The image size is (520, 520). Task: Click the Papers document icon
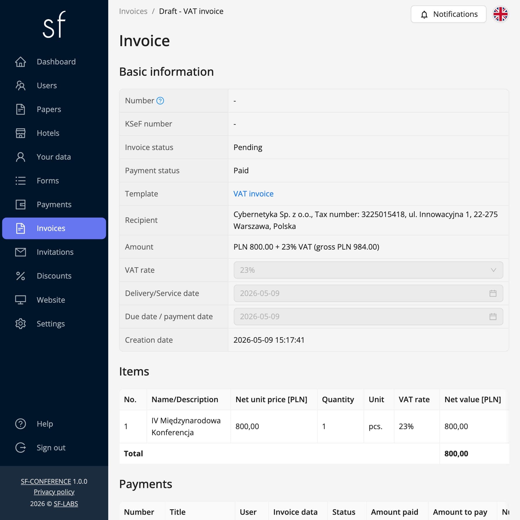point(20,109)
